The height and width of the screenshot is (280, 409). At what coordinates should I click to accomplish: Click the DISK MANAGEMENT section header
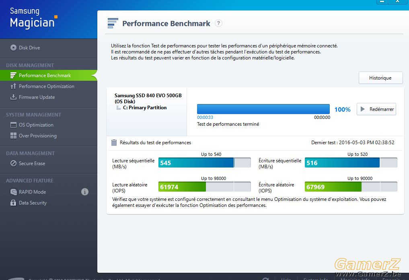click(x=30, y=65)
